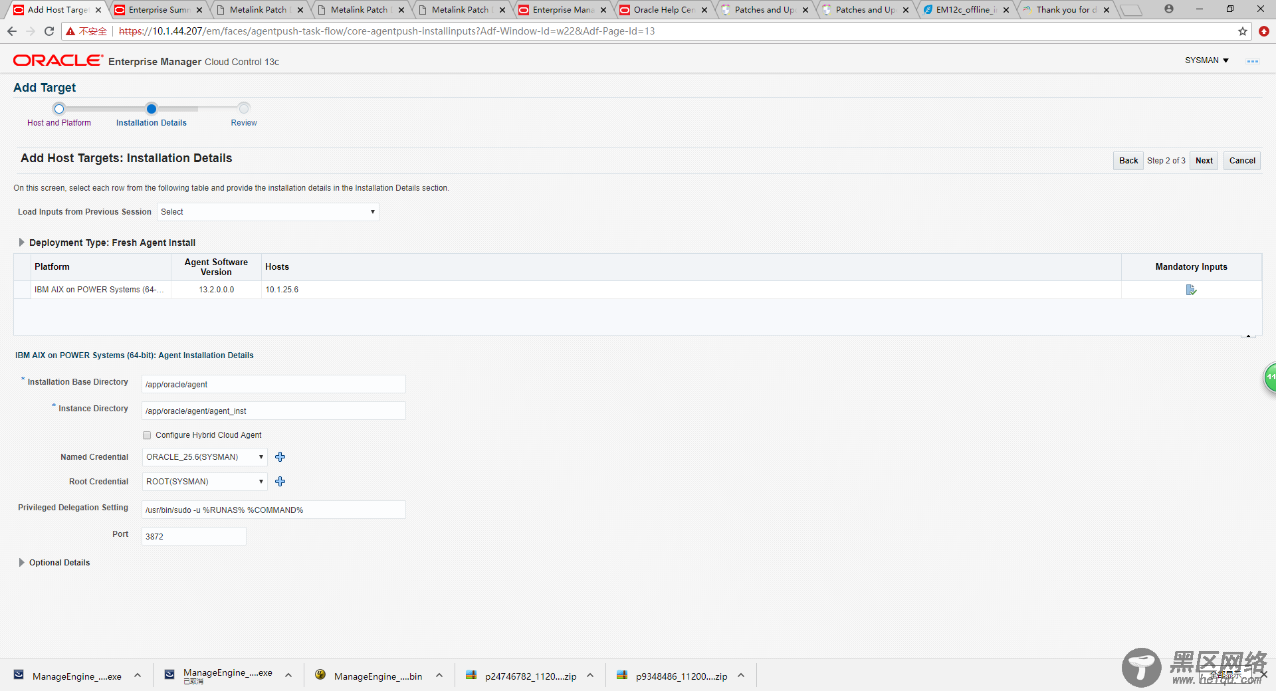Viewport: 1276px width, 691px height.
Task: Open menu for p9348486 zip download
Action: point(741,676)
